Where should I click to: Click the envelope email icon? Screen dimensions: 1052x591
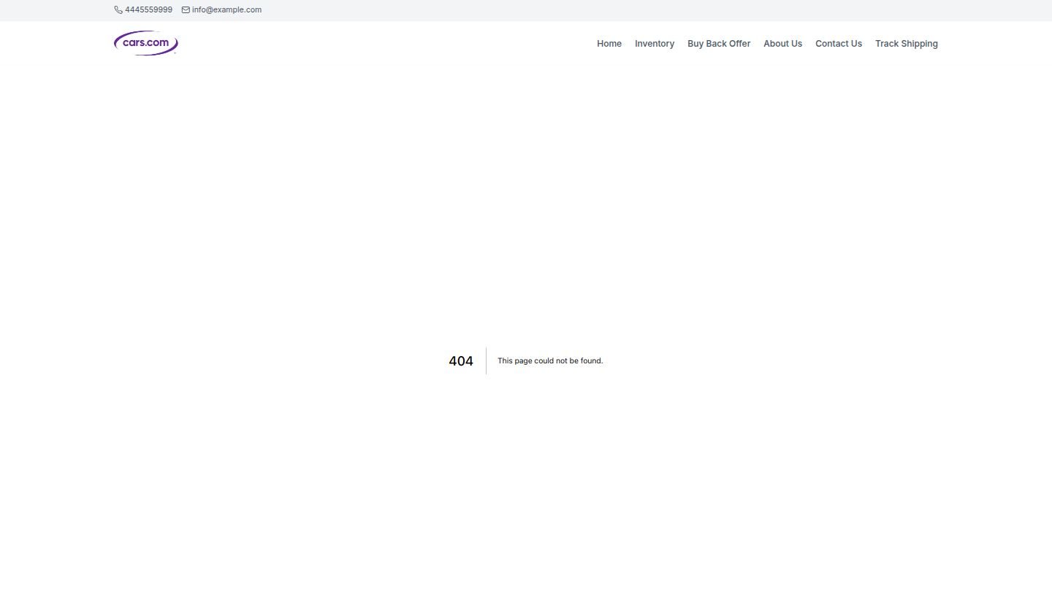(186, 10)
